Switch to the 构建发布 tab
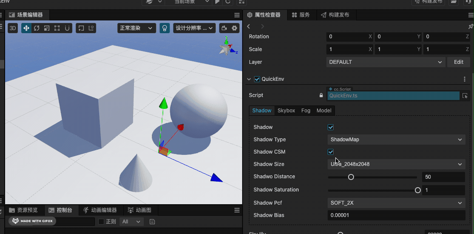 [335, 15]
